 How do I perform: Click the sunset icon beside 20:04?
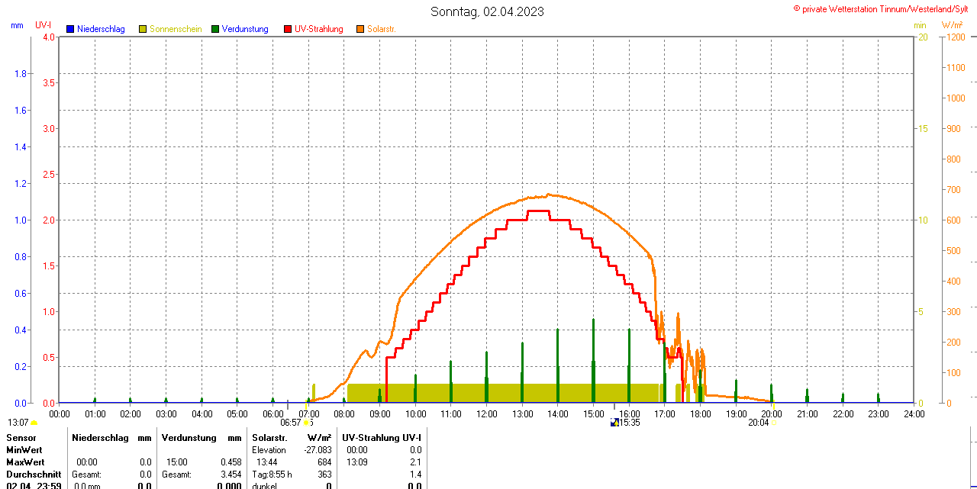(x=774, y=423)
